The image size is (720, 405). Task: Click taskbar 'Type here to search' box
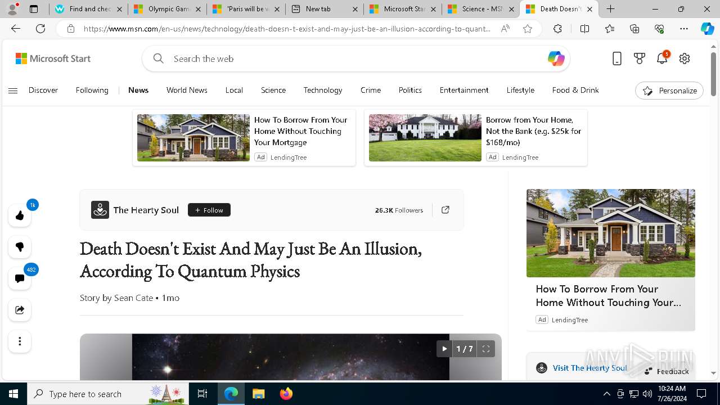pyautogui.click(x=108, y=394)
